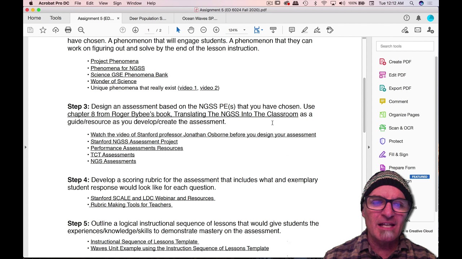Click the document vertical scrollbar thumb

364,105
